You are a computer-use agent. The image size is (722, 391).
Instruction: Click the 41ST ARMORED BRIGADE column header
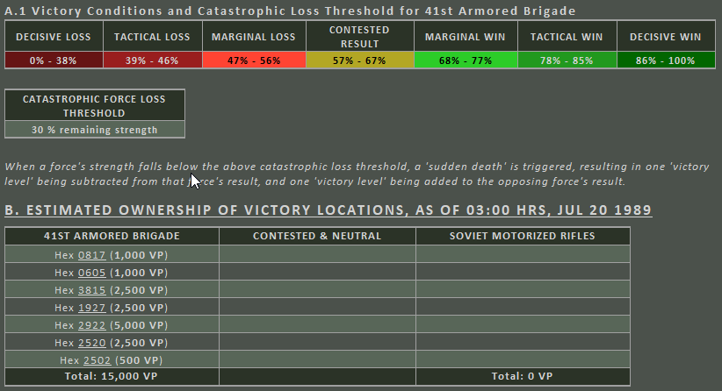(112, 236)
